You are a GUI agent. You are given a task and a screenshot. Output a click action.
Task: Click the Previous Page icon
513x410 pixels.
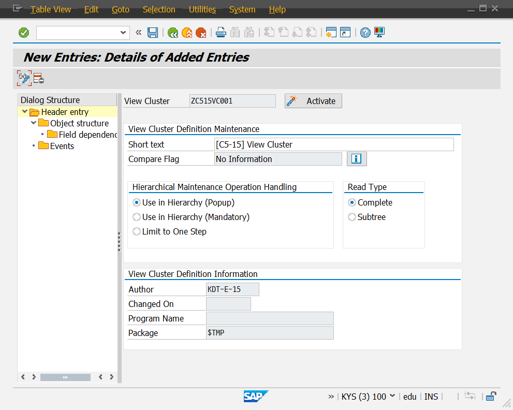(283, 33)
